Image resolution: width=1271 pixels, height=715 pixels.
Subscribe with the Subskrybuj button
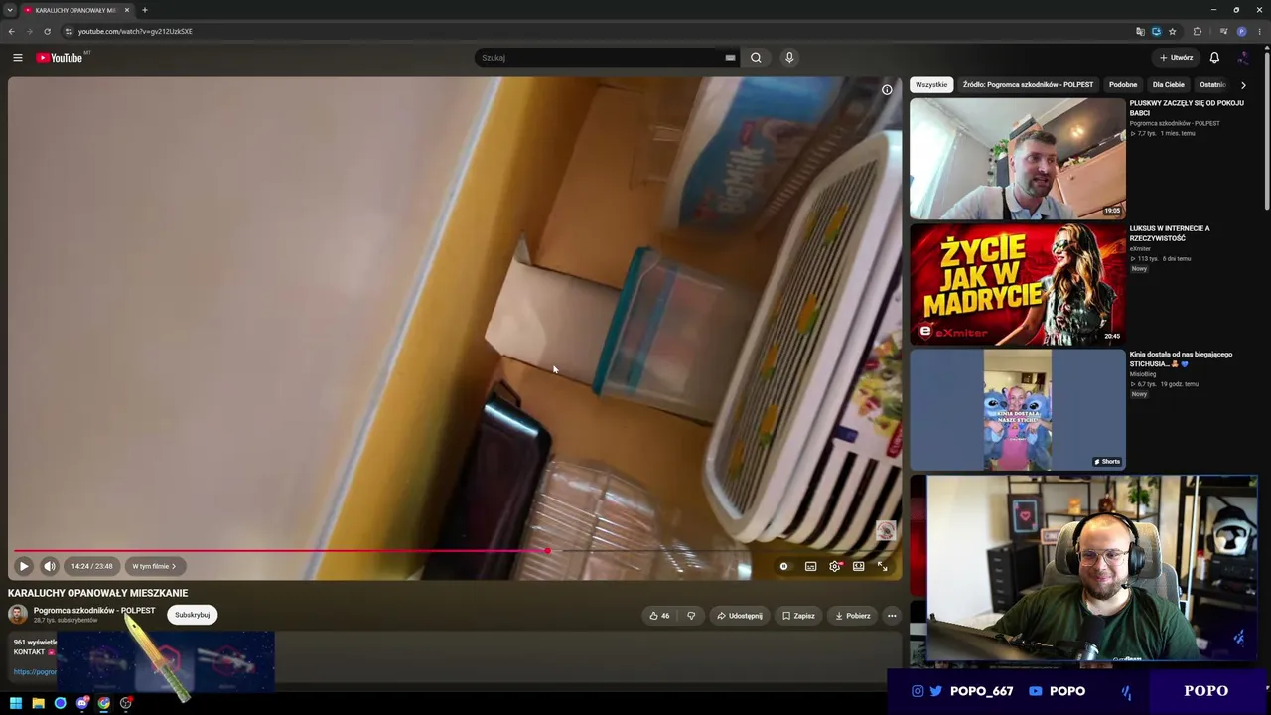click(192, 615)
